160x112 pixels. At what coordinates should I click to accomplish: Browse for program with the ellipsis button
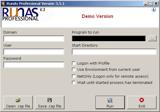click(152, 38)
